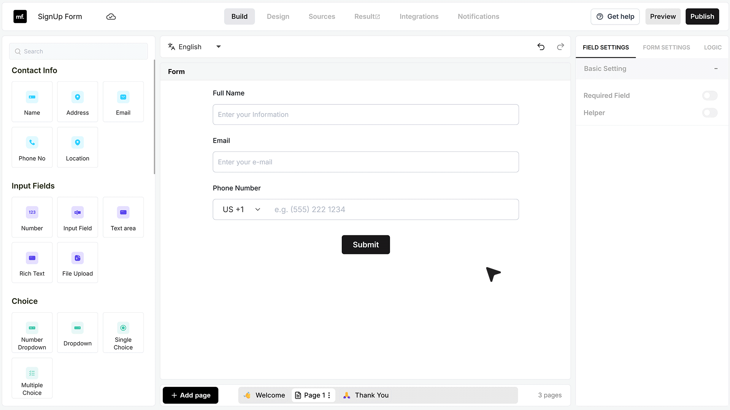Screen dimensions: 730x410
Task: Click the 3 pages count text
Action: click(x=550, y=395)
